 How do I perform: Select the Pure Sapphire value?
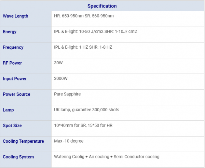(67, 94)
